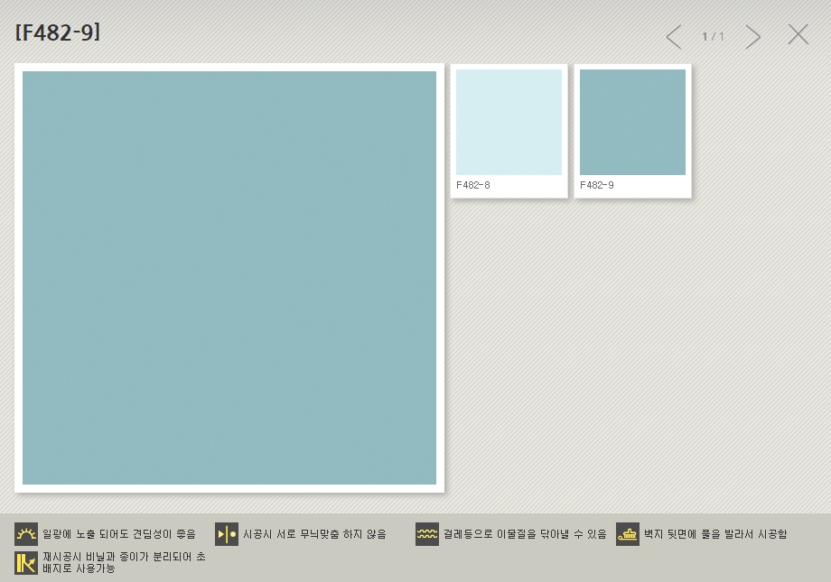
Task: Click the sun lightfastness icon
Action: click(26, 534)
